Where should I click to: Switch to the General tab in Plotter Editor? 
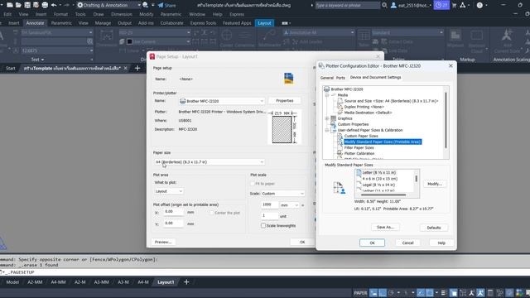coord(327,78)
